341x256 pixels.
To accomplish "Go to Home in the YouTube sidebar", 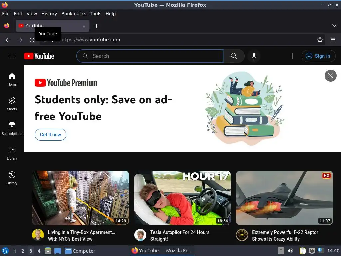I will (12, 79).
